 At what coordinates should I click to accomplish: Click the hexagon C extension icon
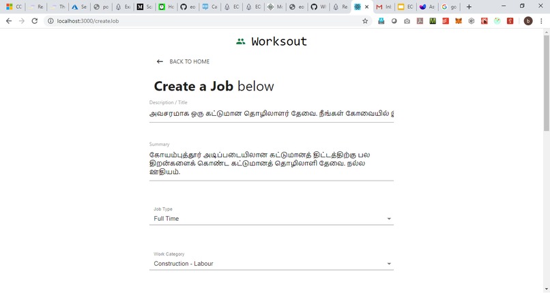tap(472, 21)
